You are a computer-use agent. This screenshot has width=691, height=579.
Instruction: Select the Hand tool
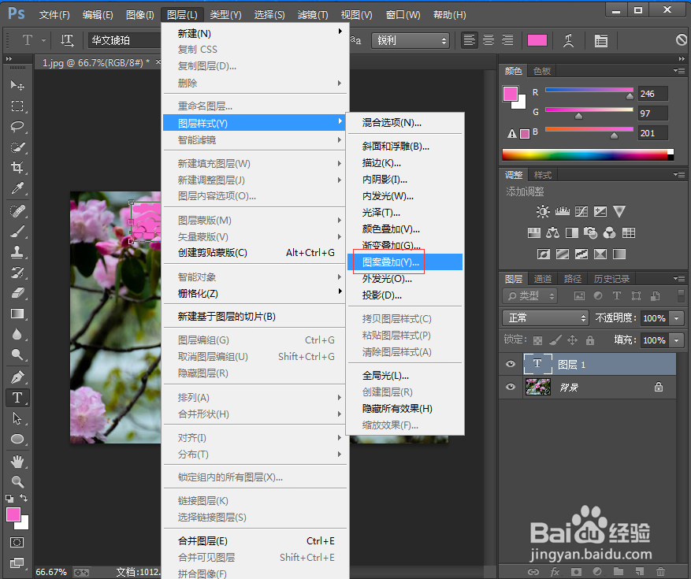[17, 462]
